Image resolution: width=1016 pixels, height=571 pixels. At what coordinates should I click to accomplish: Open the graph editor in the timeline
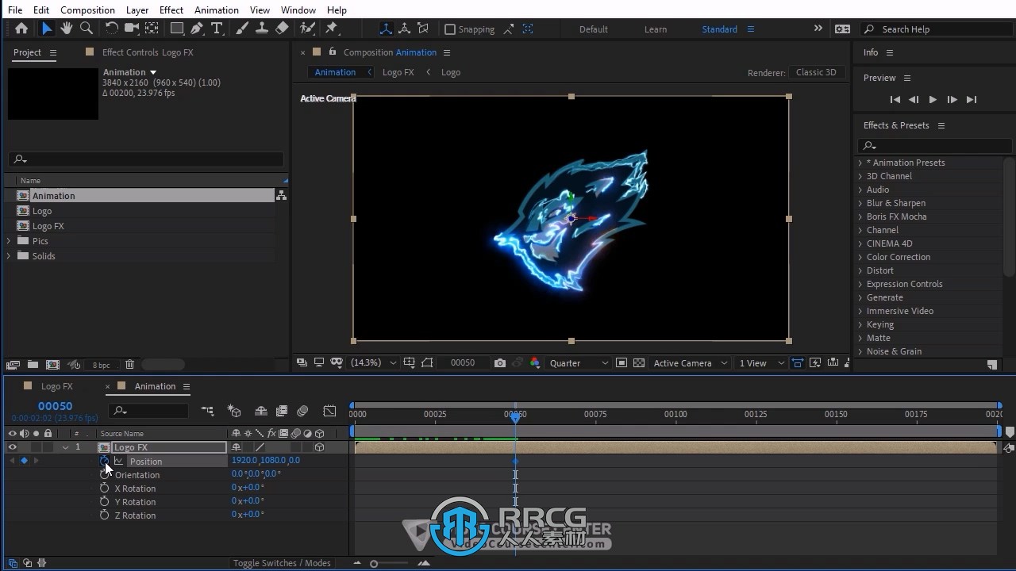pos(329,411)
